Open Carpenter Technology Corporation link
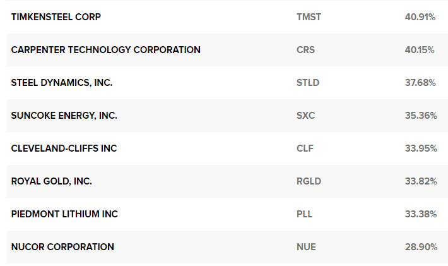 [105, 50]
